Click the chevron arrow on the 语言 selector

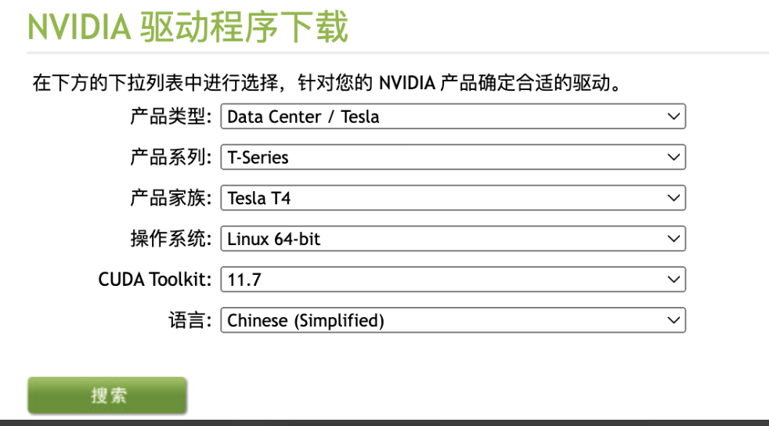[x=673, y=320]
